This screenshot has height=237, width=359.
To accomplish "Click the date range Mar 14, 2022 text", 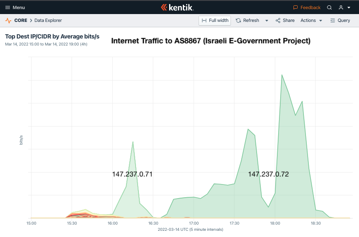I will pos(46,44).
